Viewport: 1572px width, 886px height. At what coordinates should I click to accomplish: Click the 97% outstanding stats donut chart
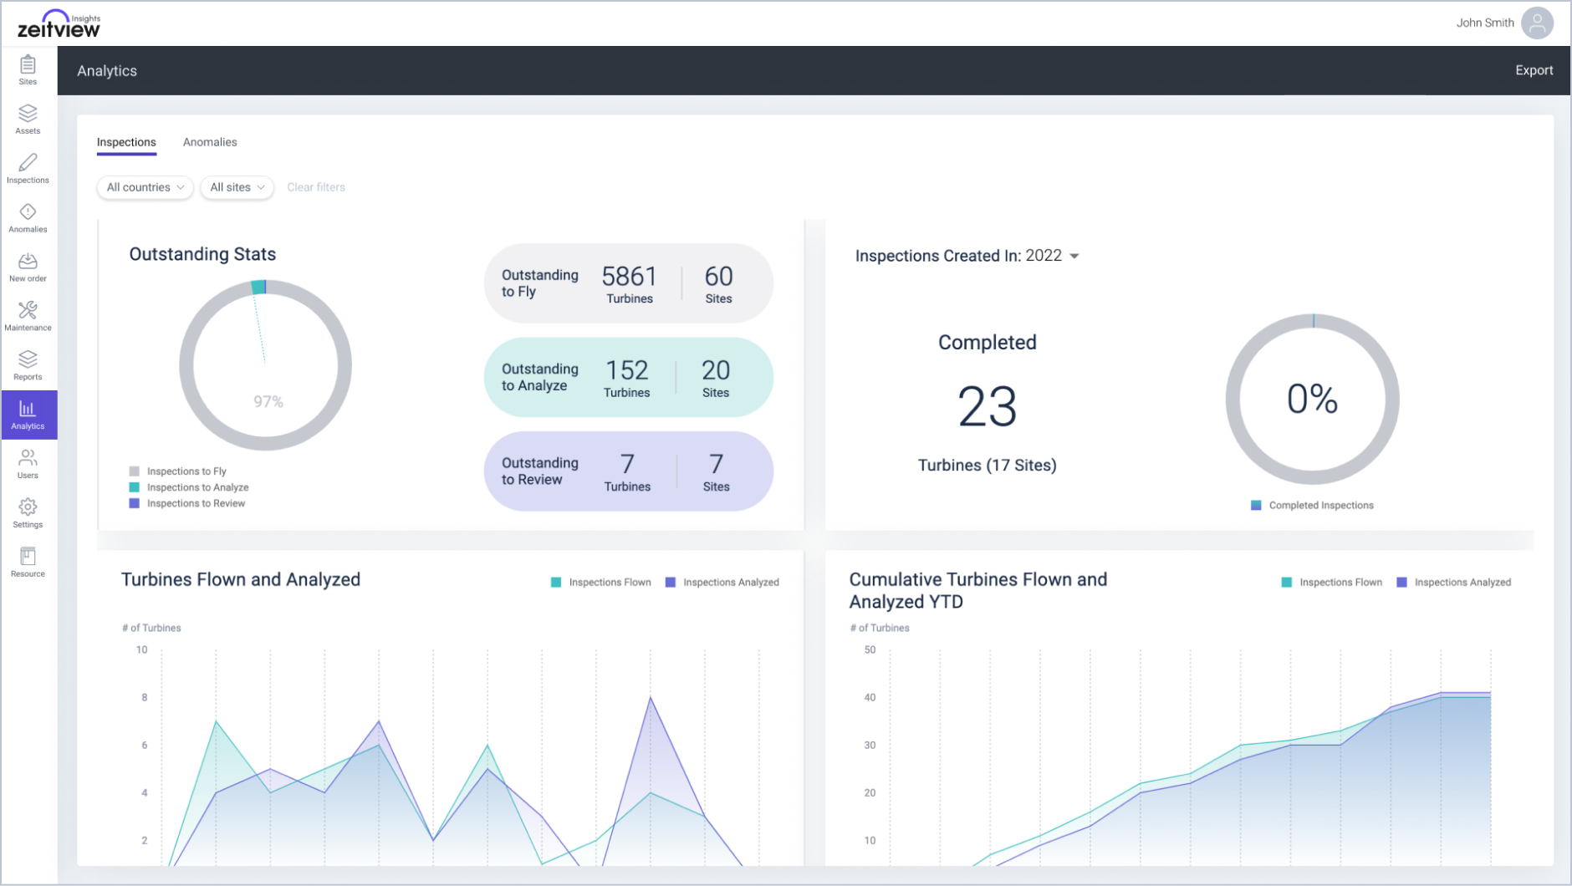click(x=266, y=365)
